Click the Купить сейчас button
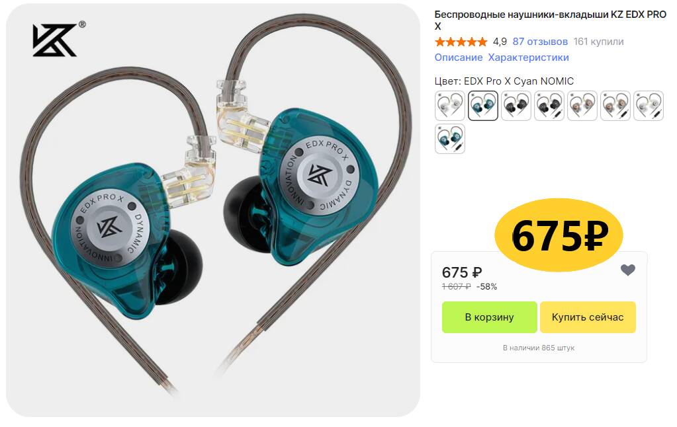Screen dimensions: 677x427 point(588,317)
